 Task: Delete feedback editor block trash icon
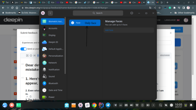click(30, 97)
